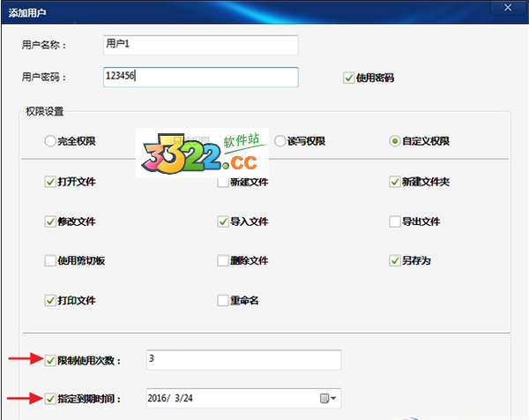
Task: Enable the 使用剪切板 checkbox
Action: (x=50, y=260)
